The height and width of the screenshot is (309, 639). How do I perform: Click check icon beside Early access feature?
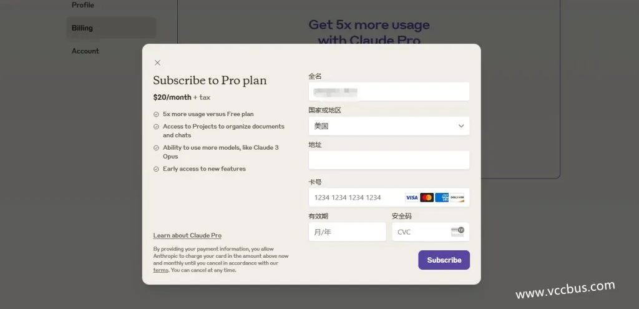156,169
